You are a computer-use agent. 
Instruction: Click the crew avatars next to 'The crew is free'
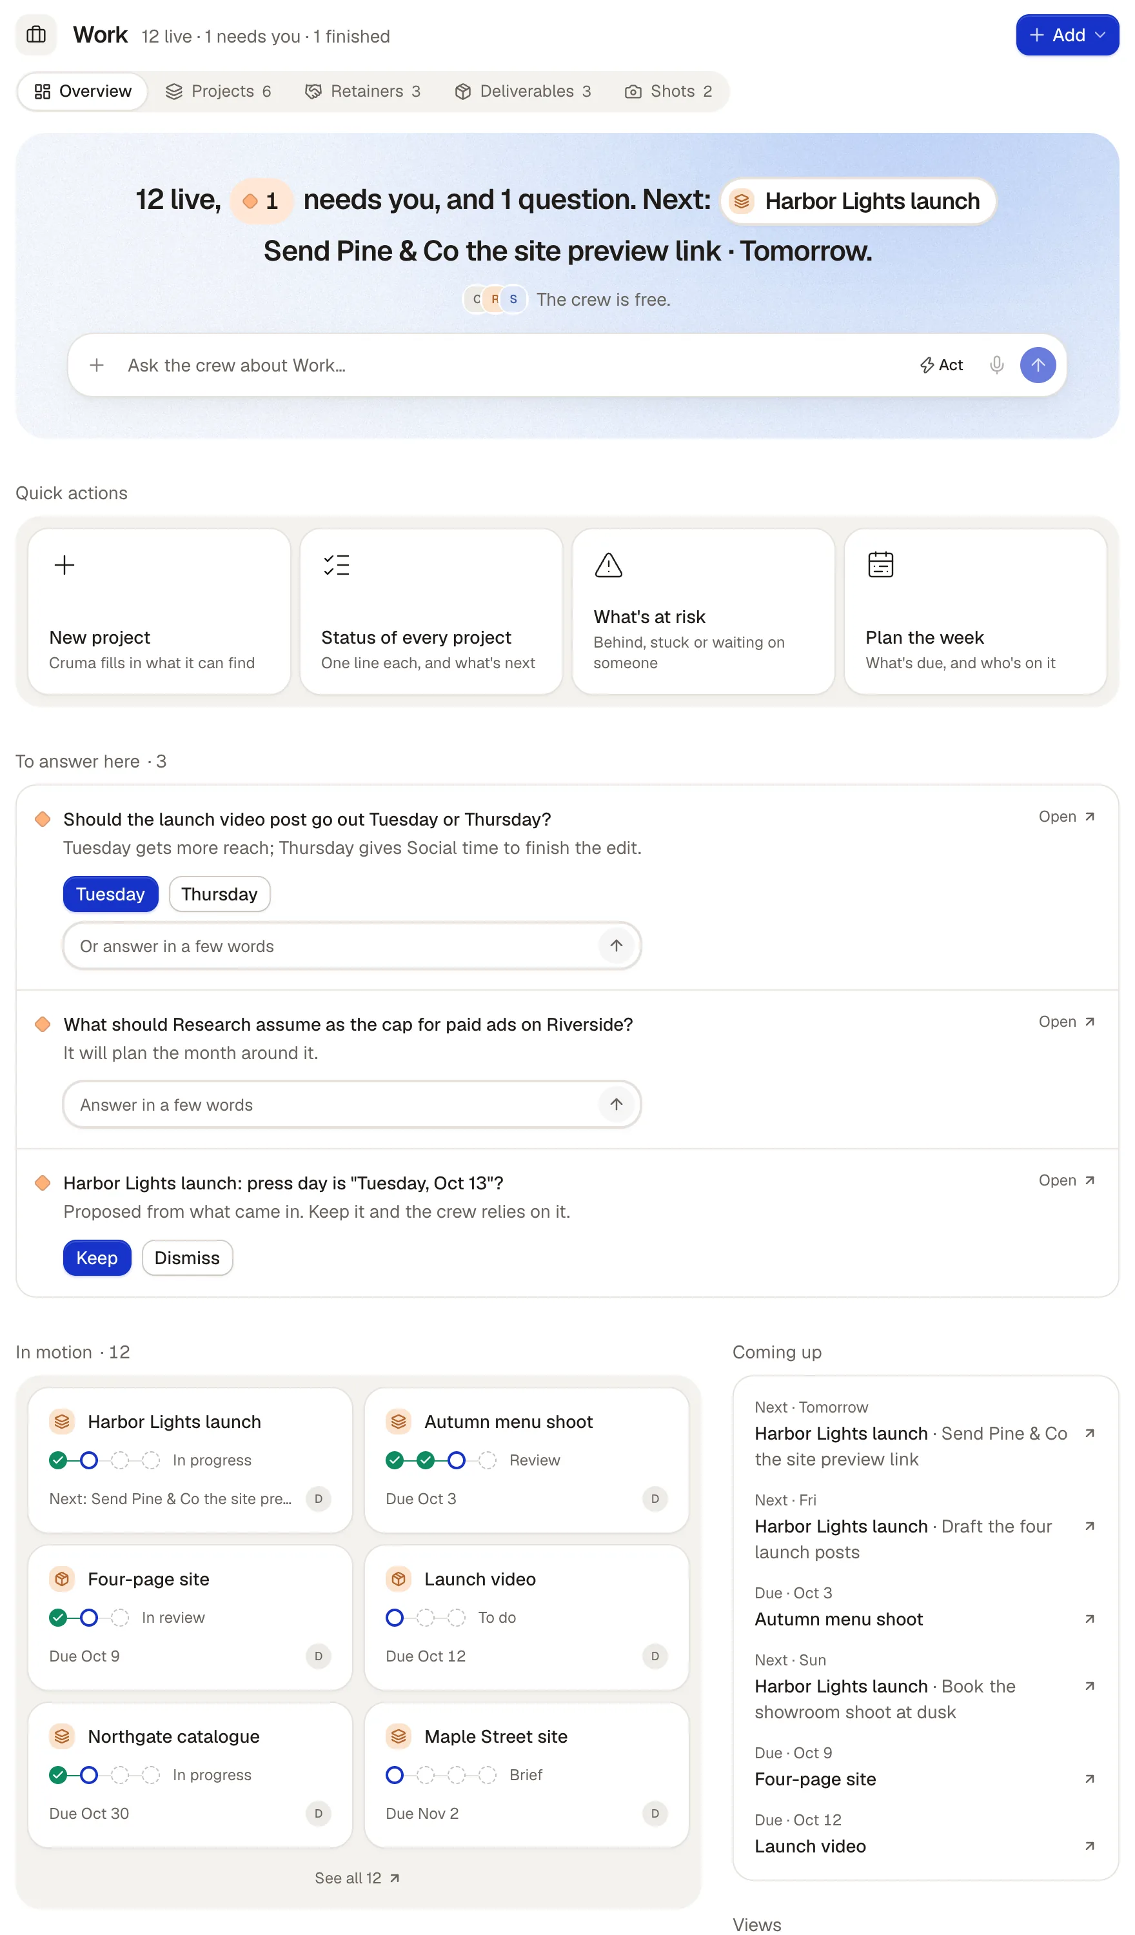click(495, 299)
